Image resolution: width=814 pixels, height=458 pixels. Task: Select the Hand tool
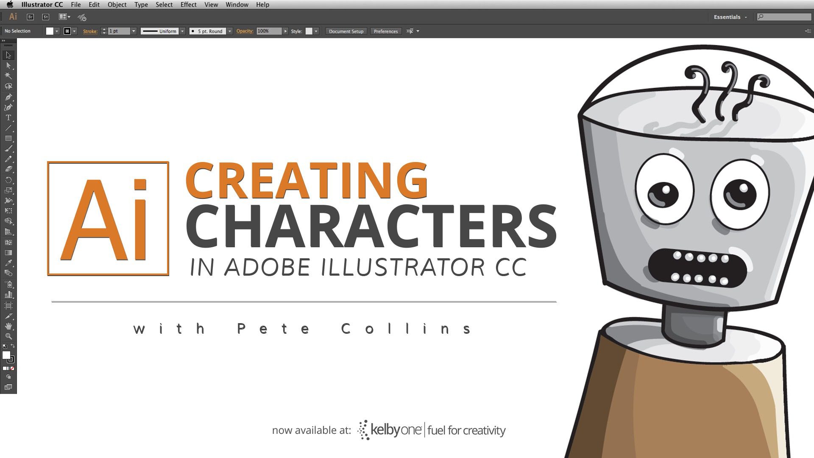point(8,326)
